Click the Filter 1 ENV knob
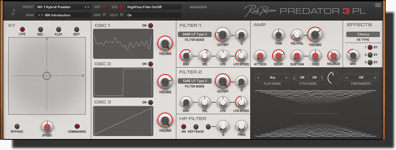The image size is (396, 150). [186, 55]
